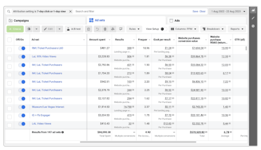Open the Breakdown dropdown
This screenshot has height=150, width=261.
[213, 29]
